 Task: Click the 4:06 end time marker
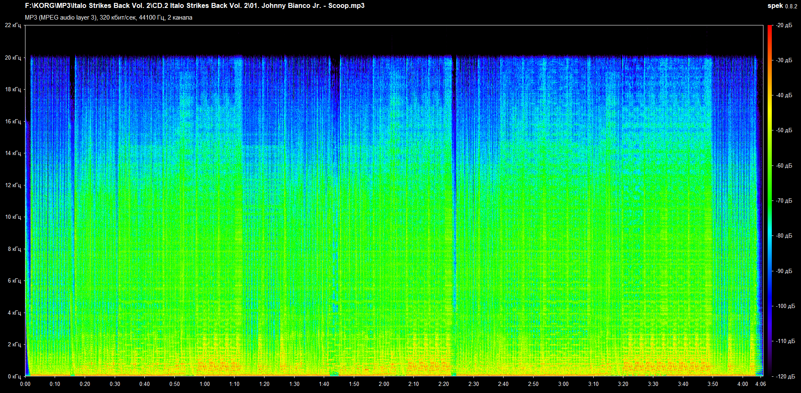(761, 384)
